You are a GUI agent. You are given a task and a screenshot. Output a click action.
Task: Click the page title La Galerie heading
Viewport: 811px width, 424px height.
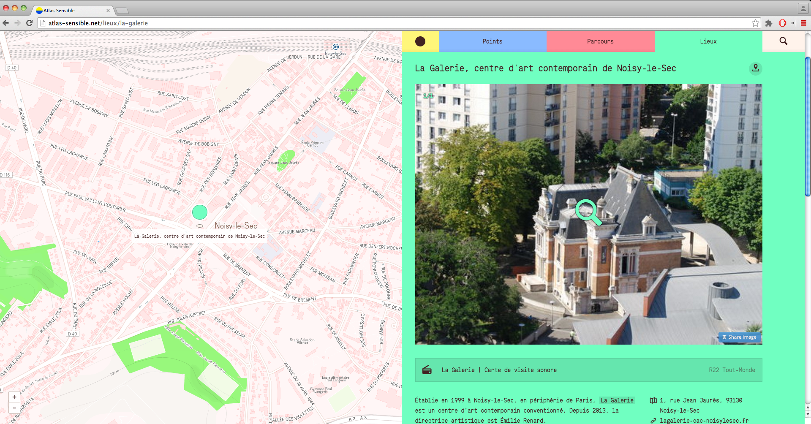pos(545,68)
